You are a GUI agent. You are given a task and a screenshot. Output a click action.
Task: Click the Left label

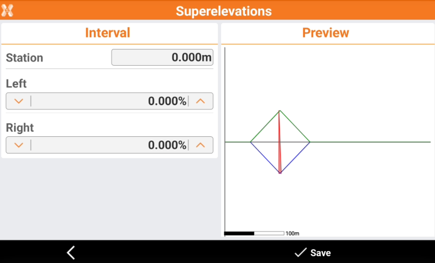pyautogui.click(x=16, y=84)
